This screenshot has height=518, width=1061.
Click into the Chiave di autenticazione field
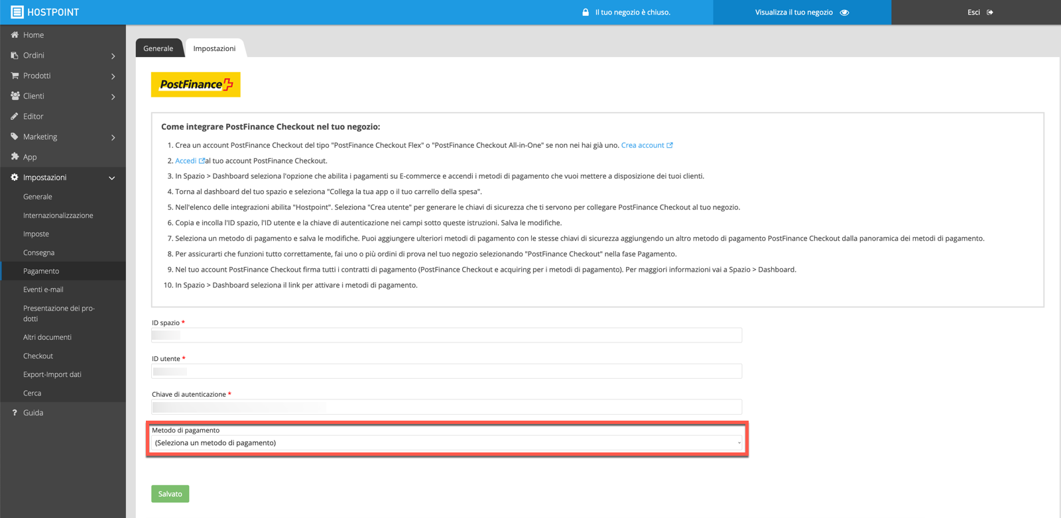(x=447, y=407)
